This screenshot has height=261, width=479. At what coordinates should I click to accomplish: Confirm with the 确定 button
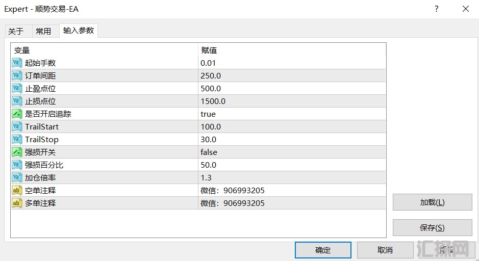pyautogui.click(x=323, y=250)
